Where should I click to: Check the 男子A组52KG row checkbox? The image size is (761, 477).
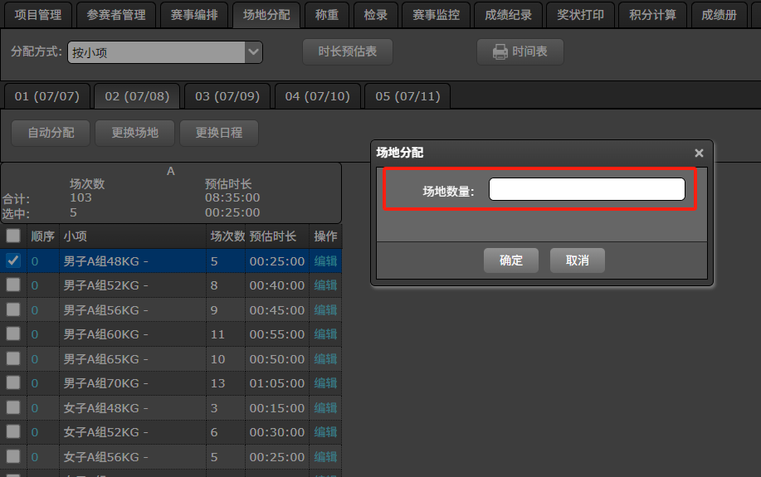[x=13, y=285]
